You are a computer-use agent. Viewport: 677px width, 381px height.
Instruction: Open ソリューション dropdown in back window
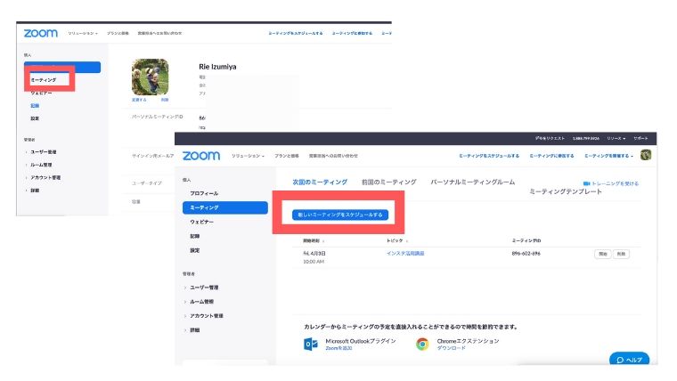pyautogui.click(x=83, y=33)
